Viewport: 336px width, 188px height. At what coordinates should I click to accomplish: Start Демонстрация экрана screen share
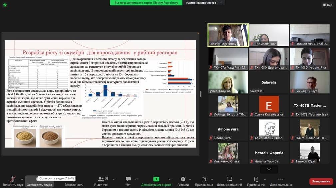coord(156,181)
